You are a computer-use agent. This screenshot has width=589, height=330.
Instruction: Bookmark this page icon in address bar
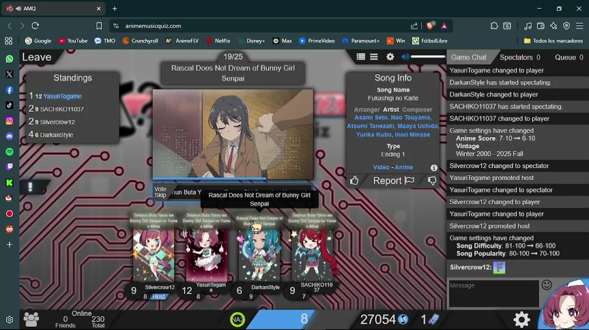pos(99,26)
